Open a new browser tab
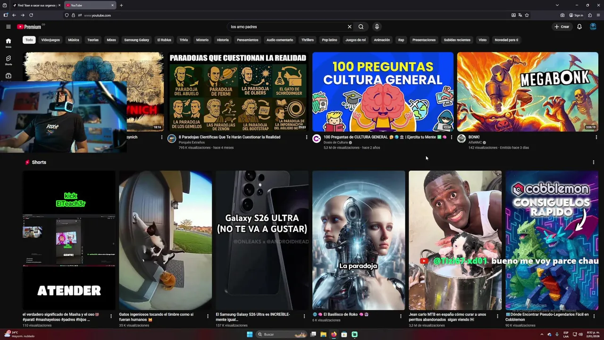Viewport: 604px width, 340px height. [121, 5]
